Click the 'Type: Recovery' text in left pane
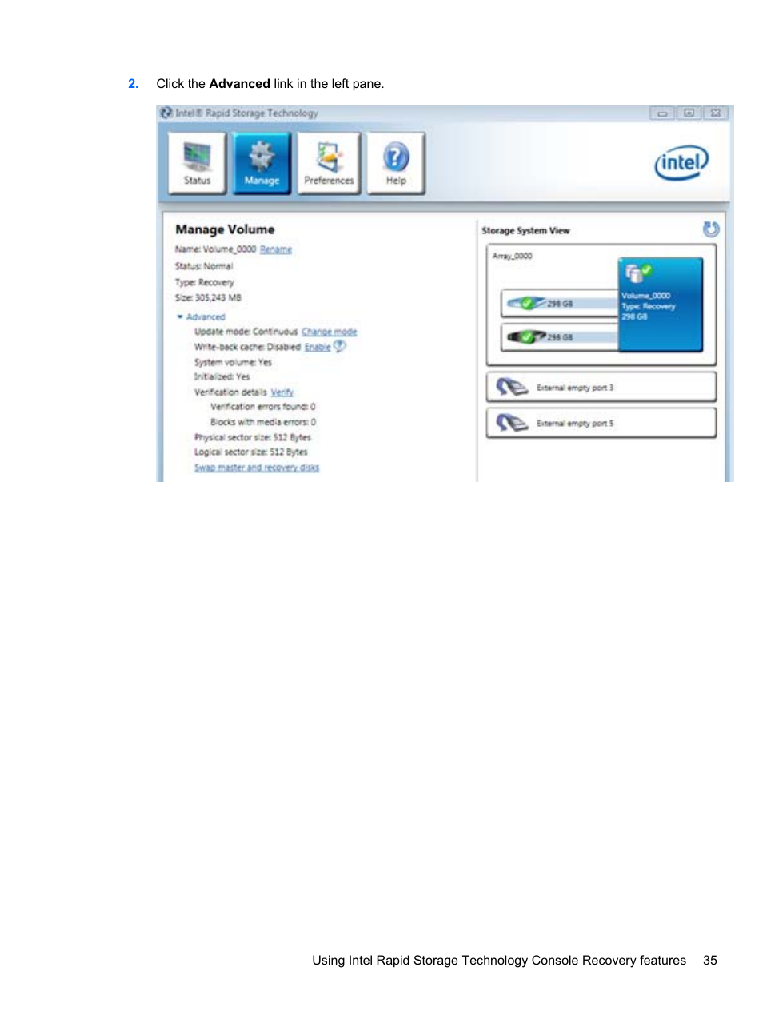The width and height of the screenshot is (763, 1015). [x=205, y=282]
